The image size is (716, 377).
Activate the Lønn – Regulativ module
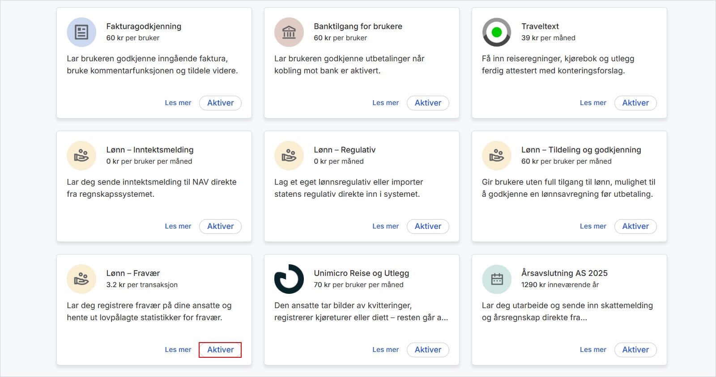pos(428,226)
